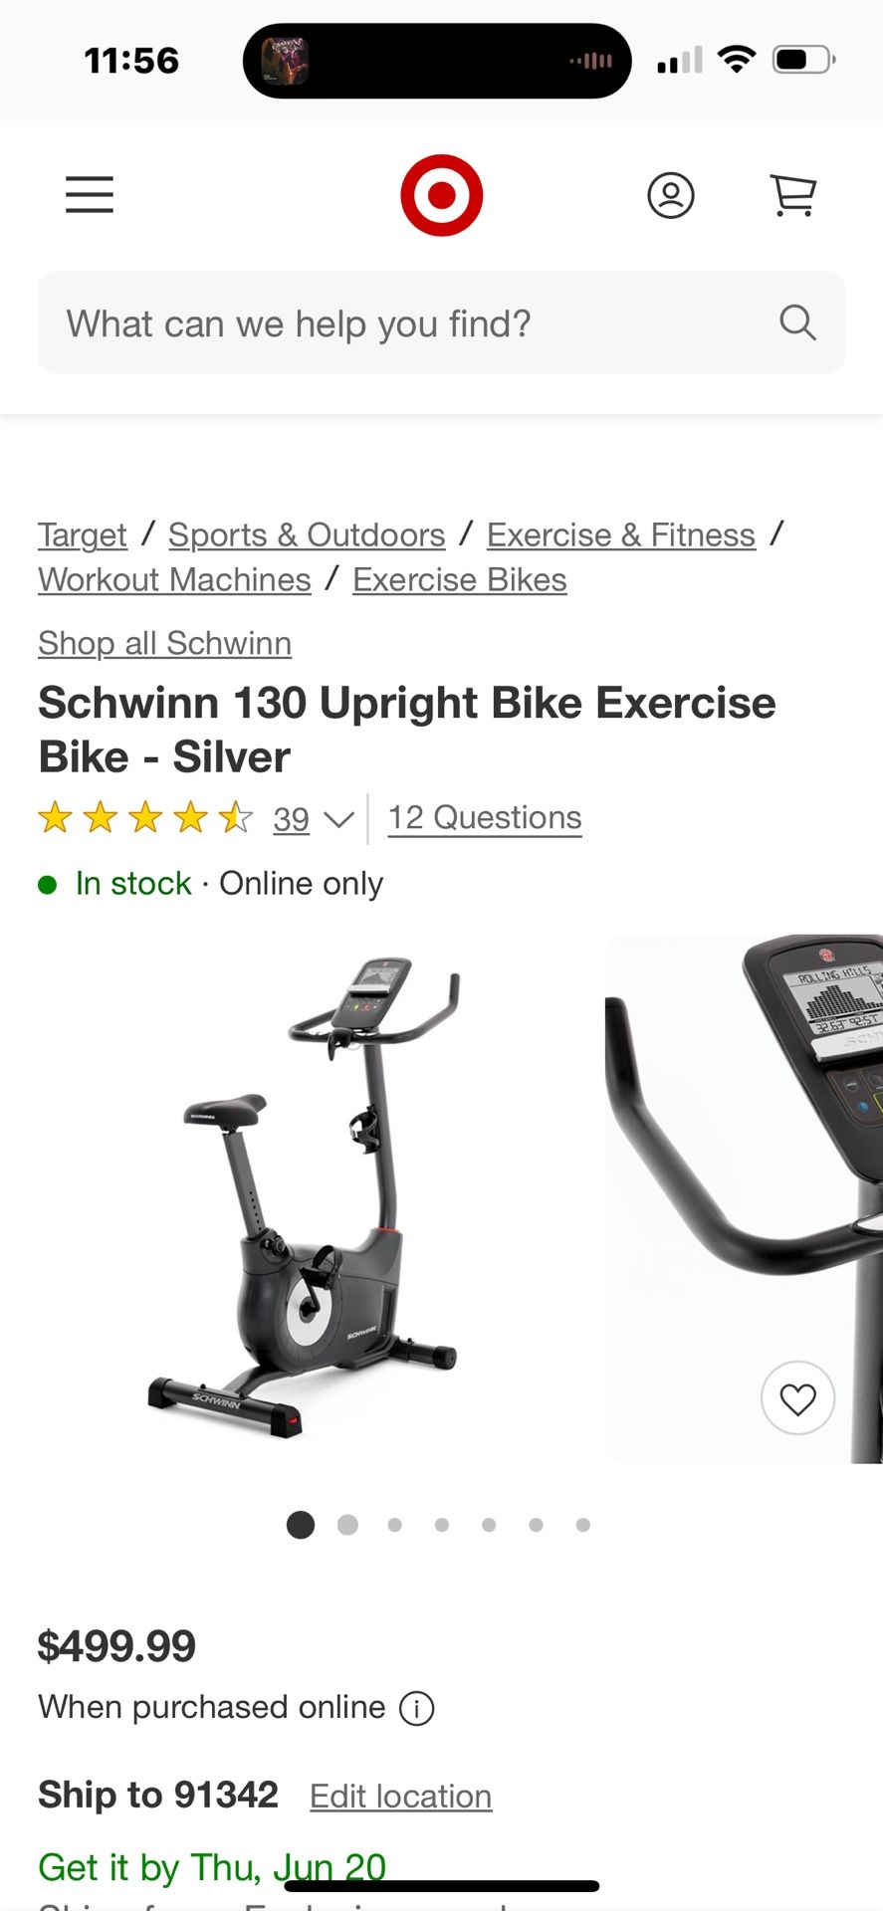The width and height of the screenshot is (883, 1911).
Task: Open Exercise Bikes breadcrumb link
Action: pos(460,579)
